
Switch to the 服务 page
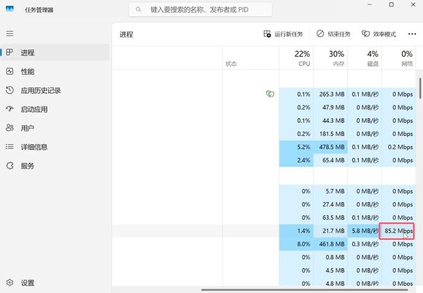pos(54,166)
